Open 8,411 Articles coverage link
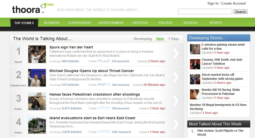 point(72,108)
